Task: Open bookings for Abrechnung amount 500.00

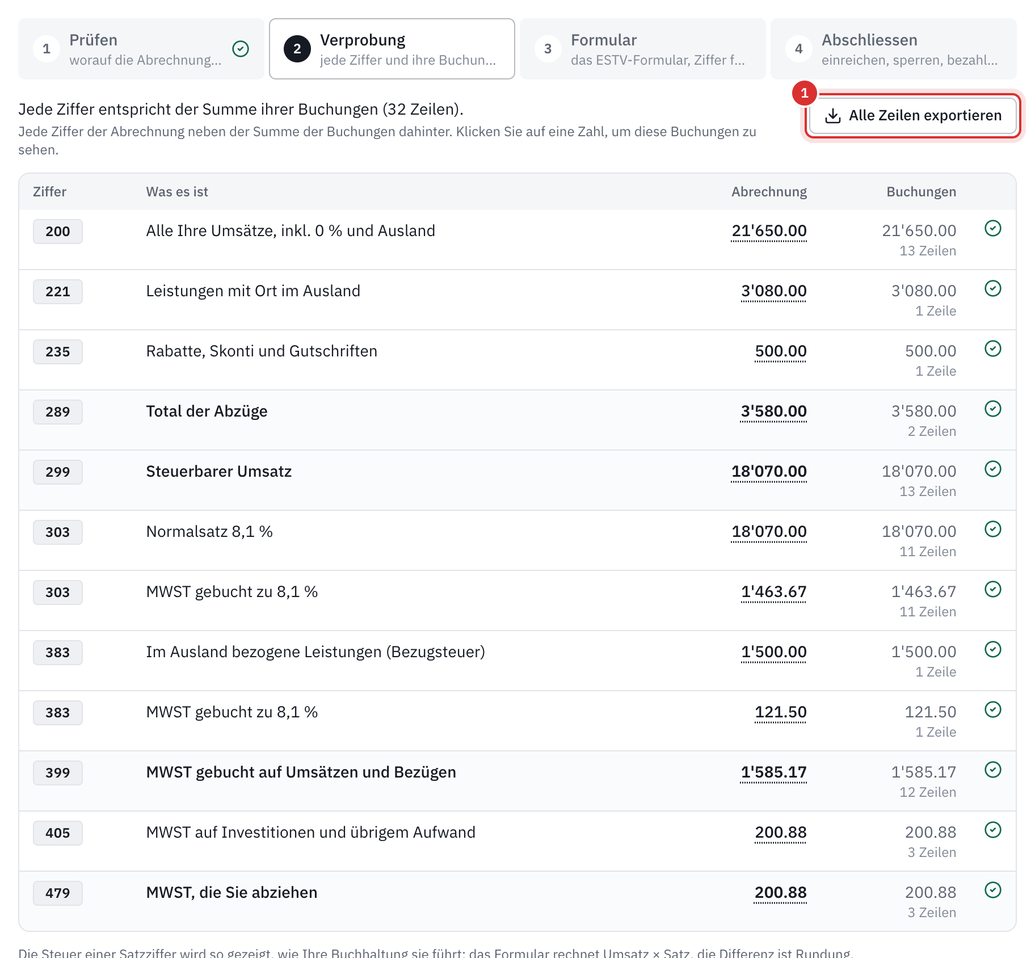Action: (x=780, y=351)
